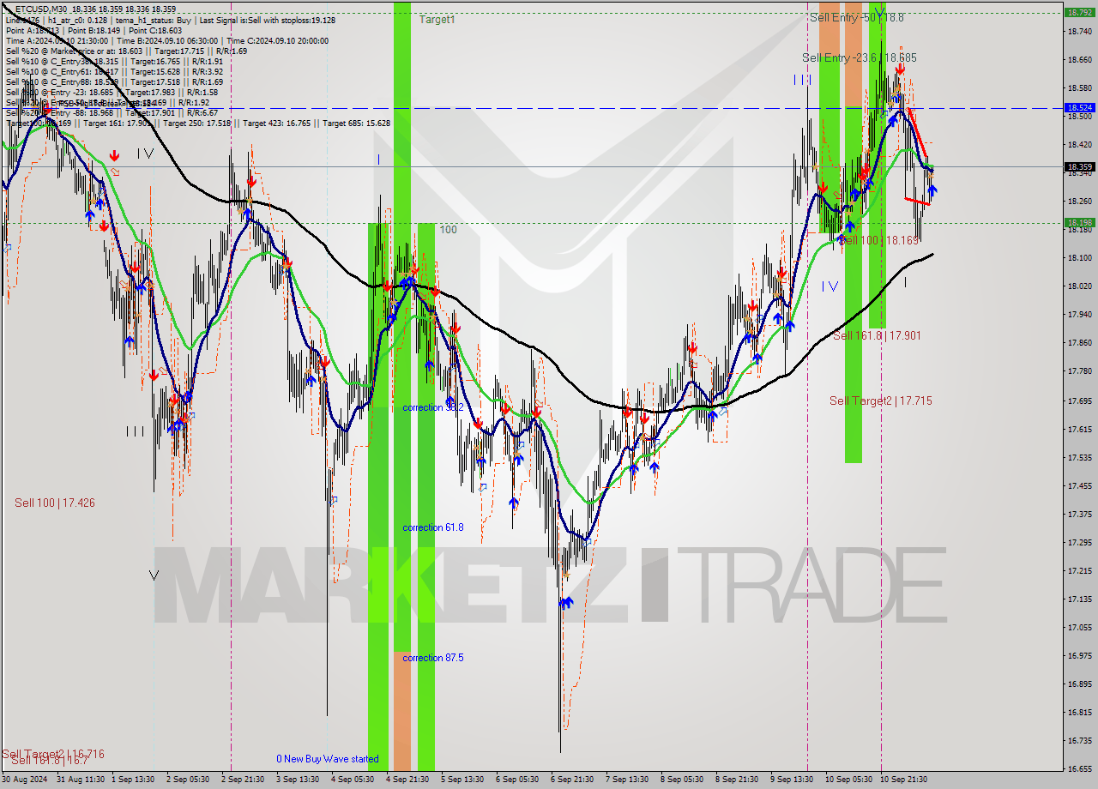The image size is (1098, 789).
Task: Click the '3 Sep 13:30' time label
Action: pos(298,780)
